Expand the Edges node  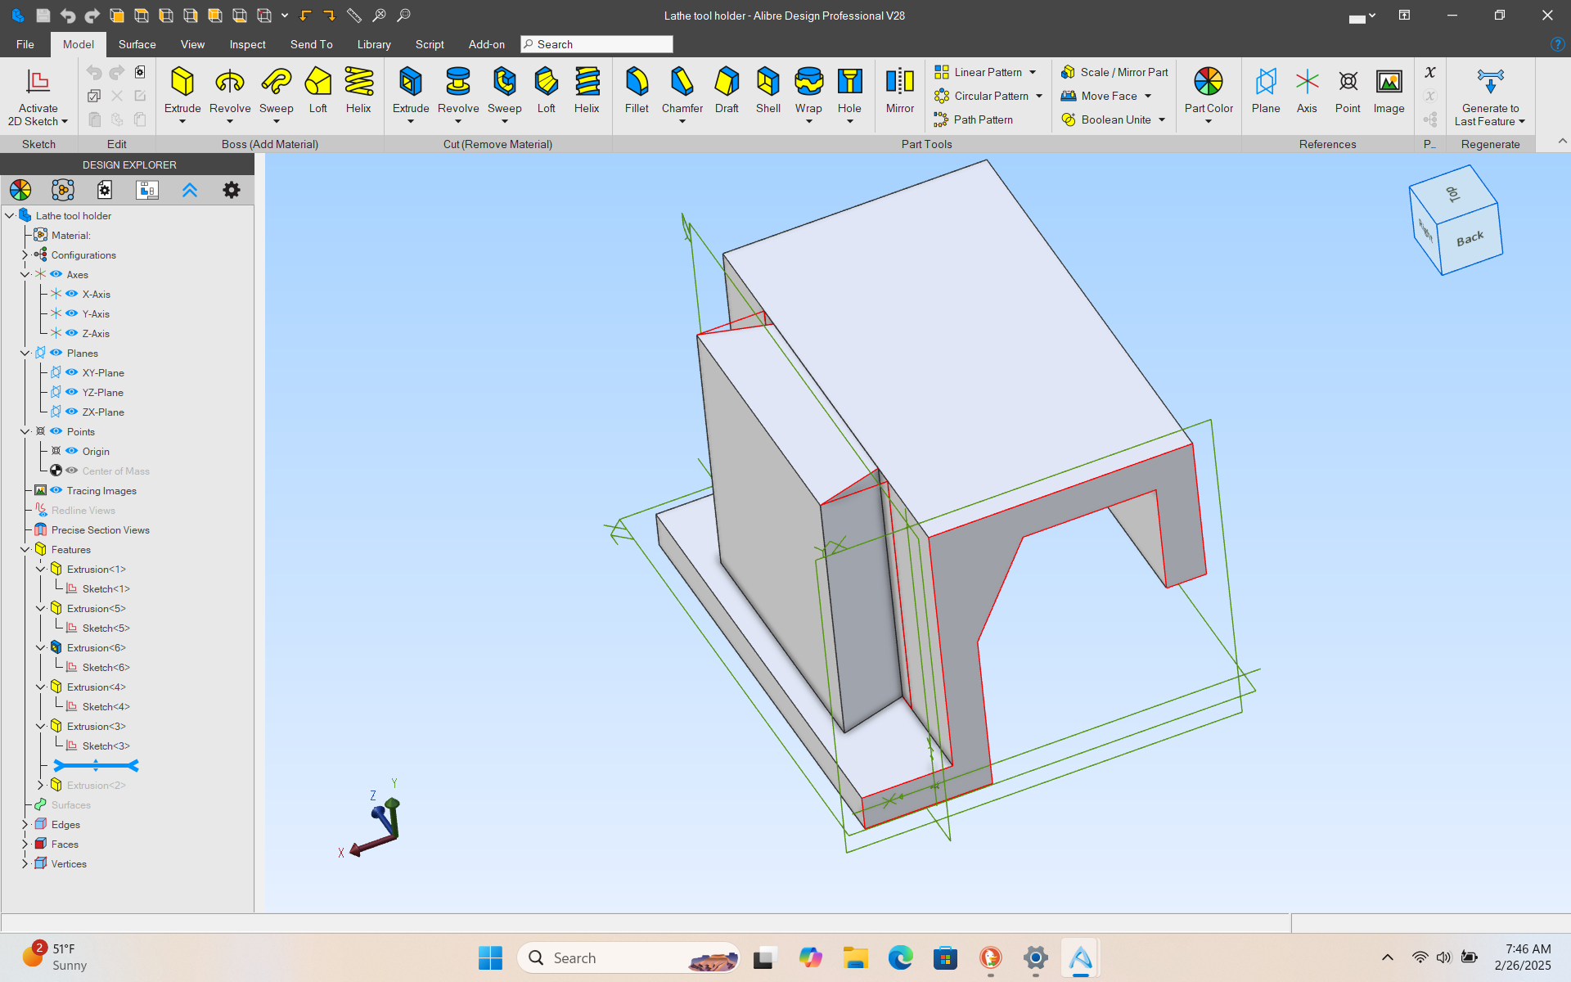tap(25, 824)
